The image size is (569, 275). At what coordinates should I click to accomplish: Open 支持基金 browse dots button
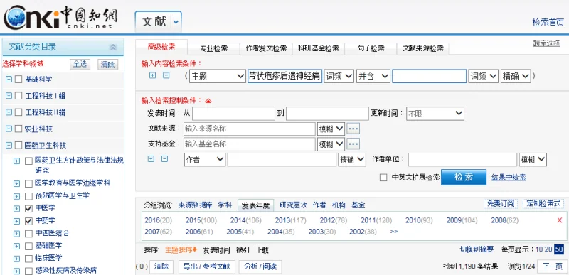[353, 144]
